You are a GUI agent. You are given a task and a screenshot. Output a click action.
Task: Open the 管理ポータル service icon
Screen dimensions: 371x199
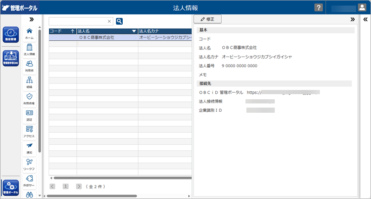(x=11, y=188)
